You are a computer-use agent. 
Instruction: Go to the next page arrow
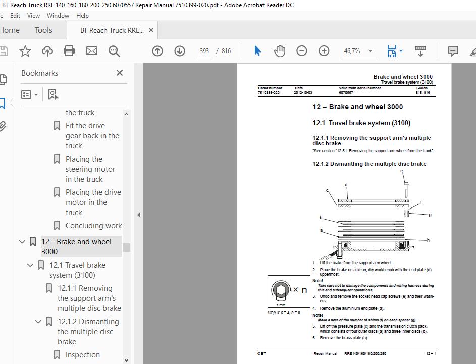[x=180, y=51]
